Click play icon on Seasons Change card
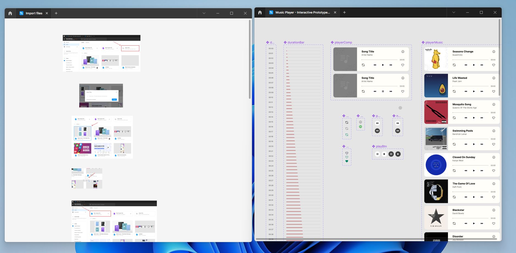This screenshot has width=516, height=253. point(474,65)
